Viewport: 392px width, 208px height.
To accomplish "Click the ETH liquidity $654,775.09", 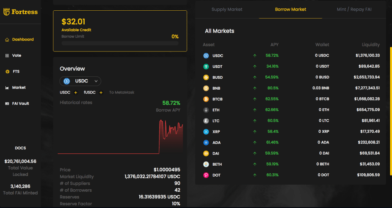I will pyautogui.click(x=368, y=110).
